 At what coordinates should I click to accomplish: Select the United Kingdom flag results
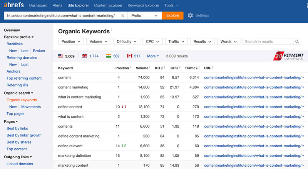85,56
